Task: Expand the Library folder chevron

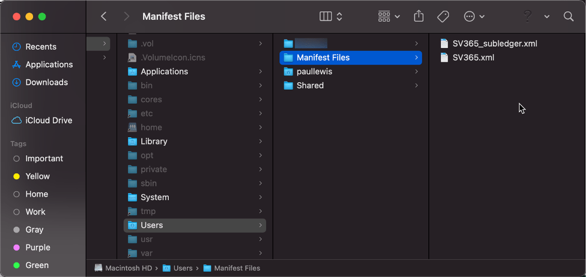Action: point(260,141)
